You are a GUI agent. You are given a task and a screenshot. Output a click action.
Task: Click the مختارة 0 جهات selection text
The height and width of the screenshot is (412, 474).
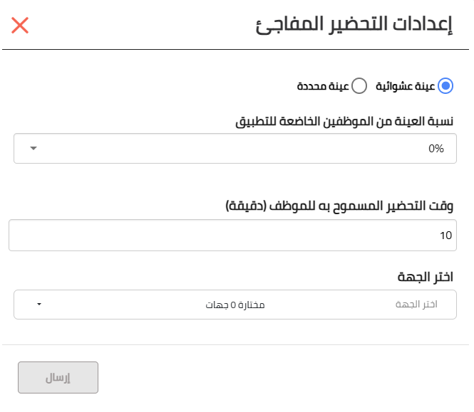coord(235,305)
